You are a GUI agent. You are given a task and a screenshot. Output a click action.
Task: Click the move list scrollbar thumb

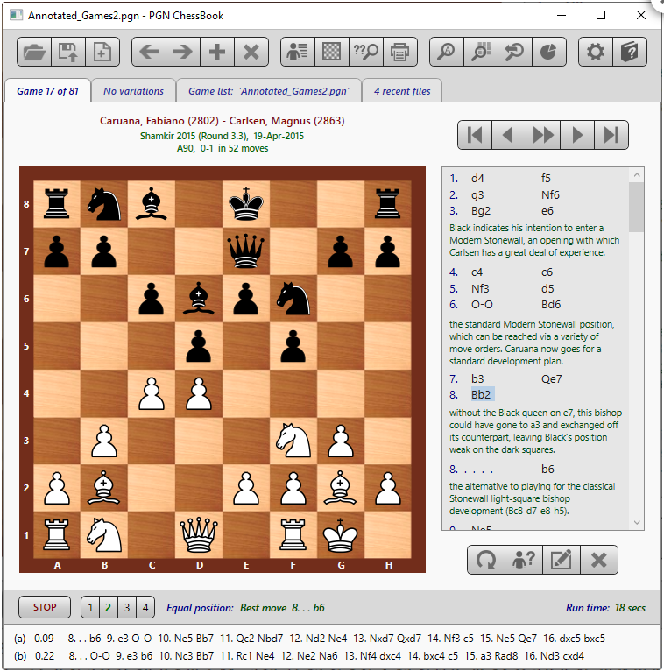click(637, 207)
